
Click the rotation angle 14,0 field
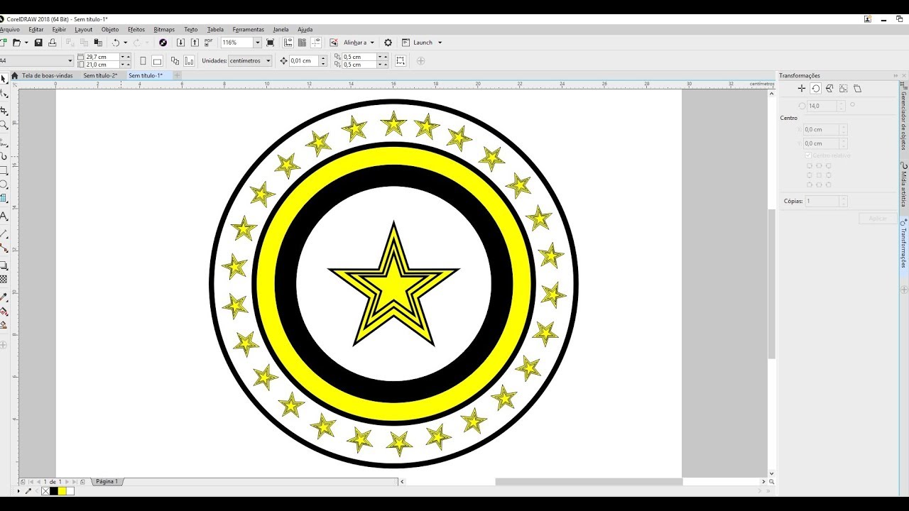[822, 106]
